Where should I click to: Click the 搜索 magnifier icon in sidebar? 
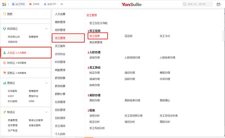[4, 14]
